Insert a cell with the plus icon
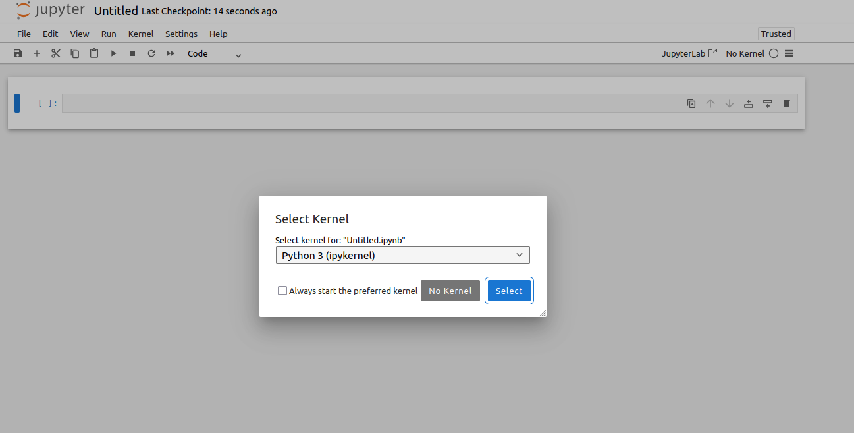 (x=37, y=53)
